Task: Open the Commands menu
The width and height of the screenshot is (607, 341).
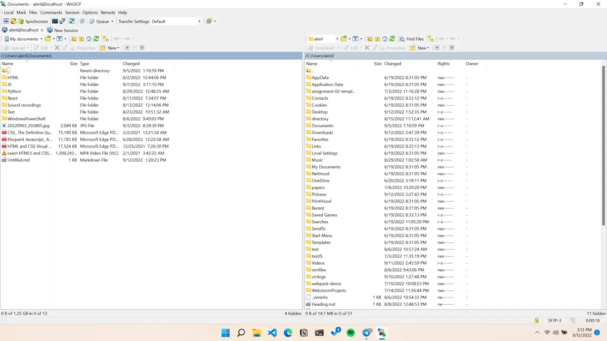Action: coord(51,12)
